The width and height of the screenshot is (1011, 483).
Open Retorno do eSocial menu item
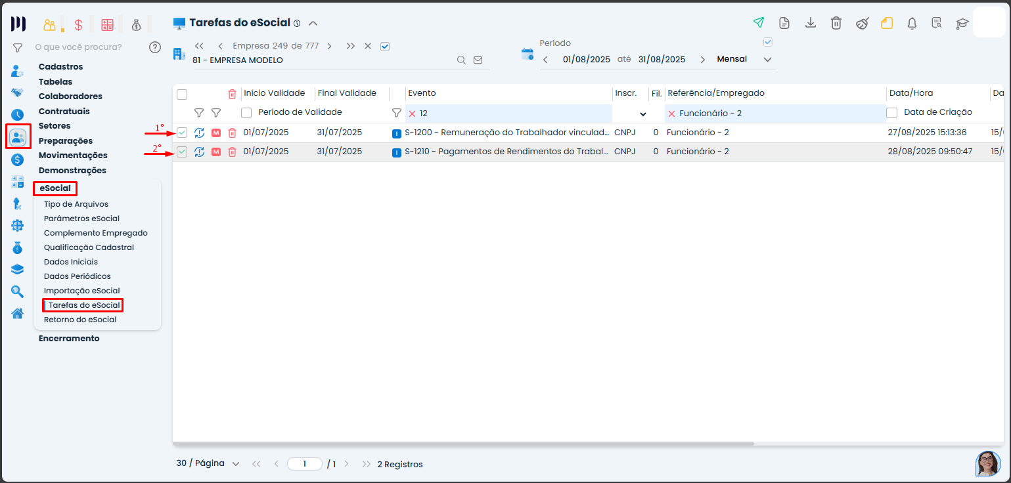point(80,320)
